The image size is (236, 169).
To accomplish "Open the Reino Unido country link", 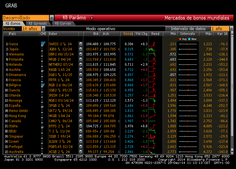I will [18, 111].
